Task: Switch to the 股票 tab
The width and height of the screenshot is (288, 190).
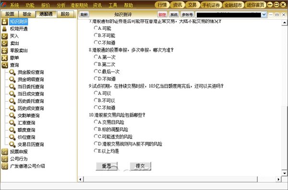Action: pos(10,14)
